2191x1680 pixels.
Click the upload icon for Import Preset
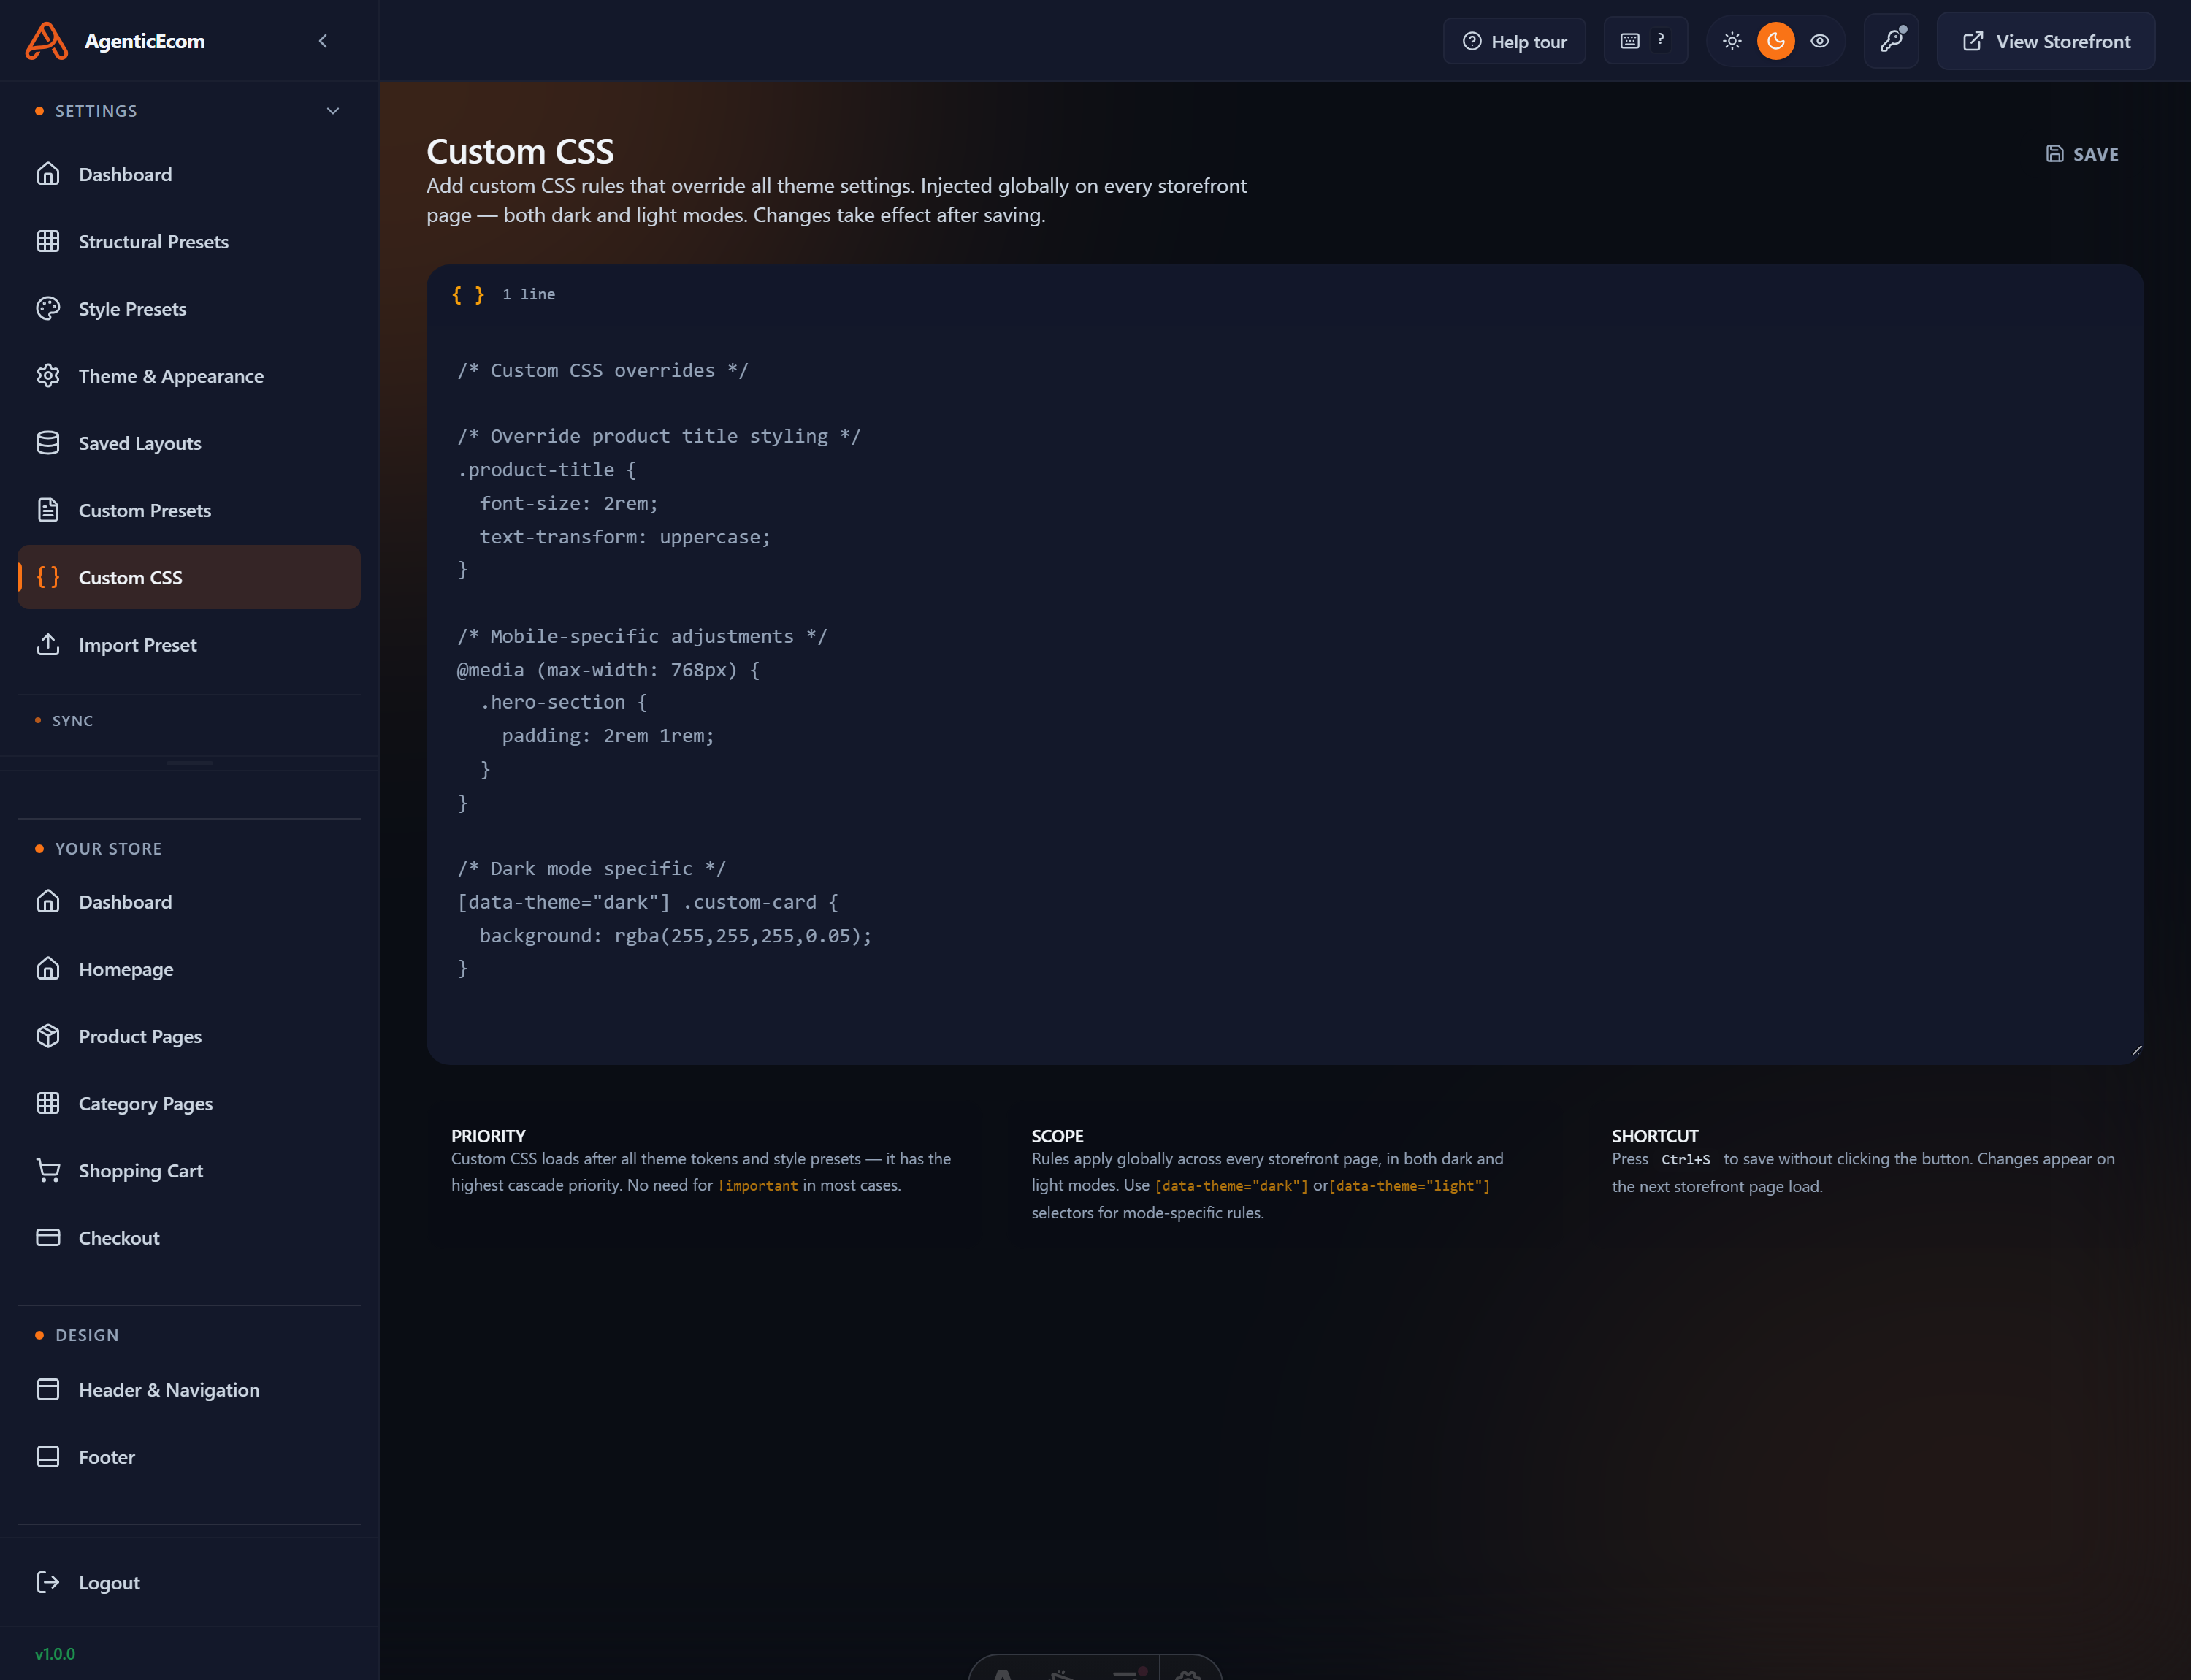tap(48, 644)
